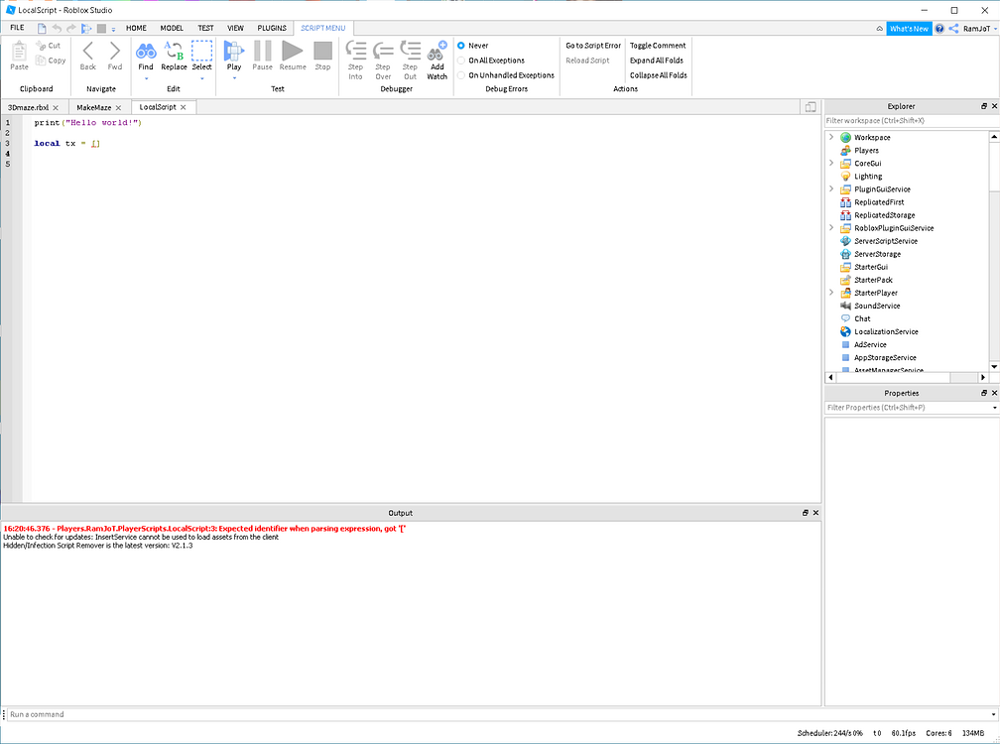Undock the Output panel
The width and height of the screenshot is (1000, 744).
806,513
